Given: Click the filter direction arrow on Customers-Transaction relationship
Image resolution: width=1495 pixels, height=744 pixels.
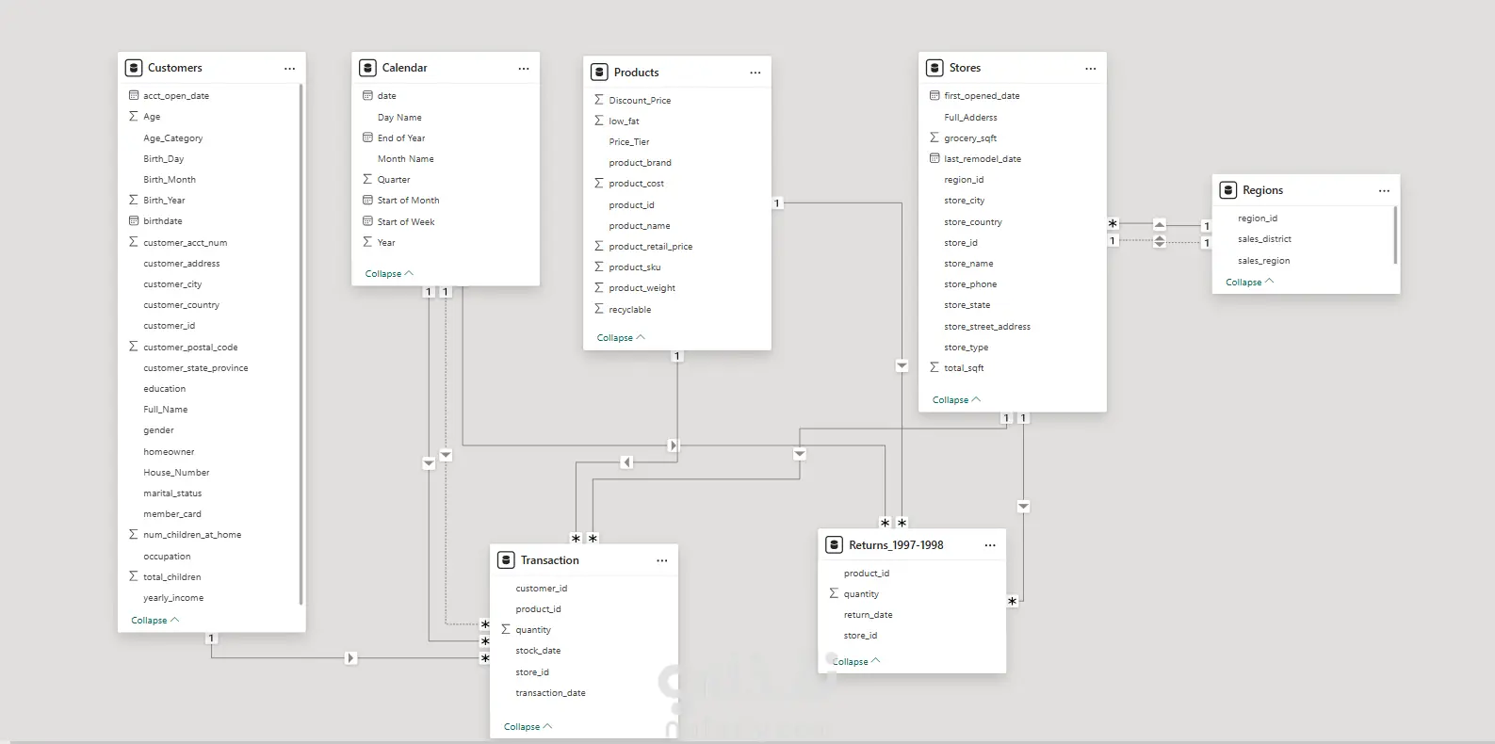Looking at the screenshot, I should [x=350, y=658].
